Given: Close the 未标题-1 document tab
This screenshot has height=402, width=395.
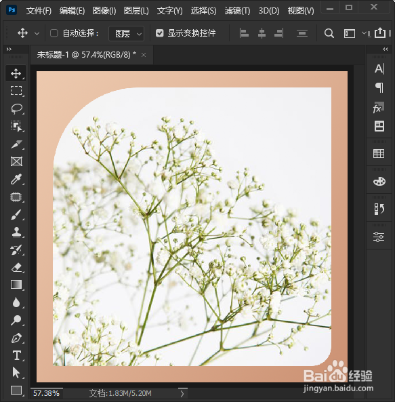Looking at the screenshot, I should pyautogui.click(x=144, y=55).
